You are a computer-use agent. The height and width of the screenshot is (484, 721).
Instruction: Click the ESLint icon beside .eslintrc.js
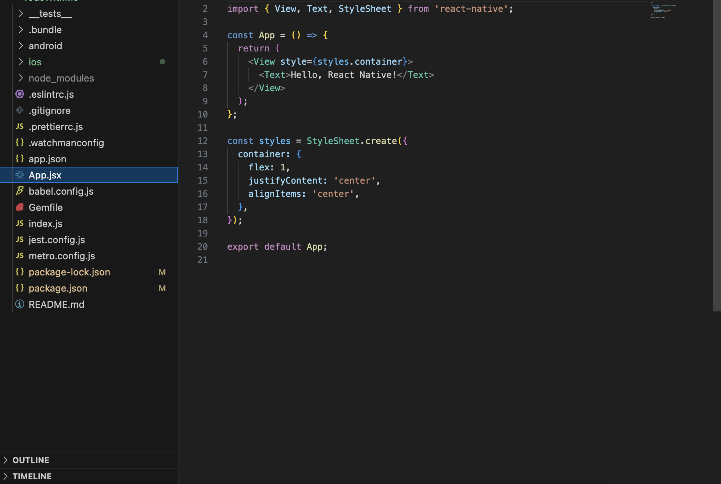click(20, 94)
